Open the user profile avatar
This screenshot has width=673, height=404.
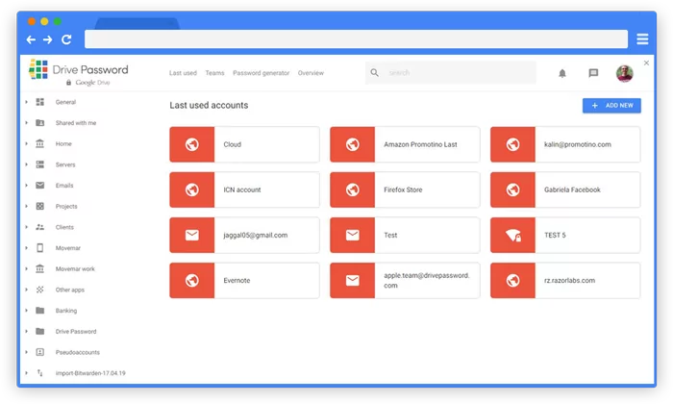point(625,73)
